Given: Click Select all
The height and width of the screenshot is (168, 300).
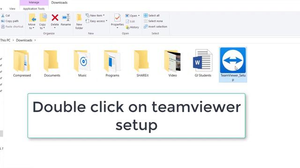Looking at the screenshot, I should click(151, 15).
